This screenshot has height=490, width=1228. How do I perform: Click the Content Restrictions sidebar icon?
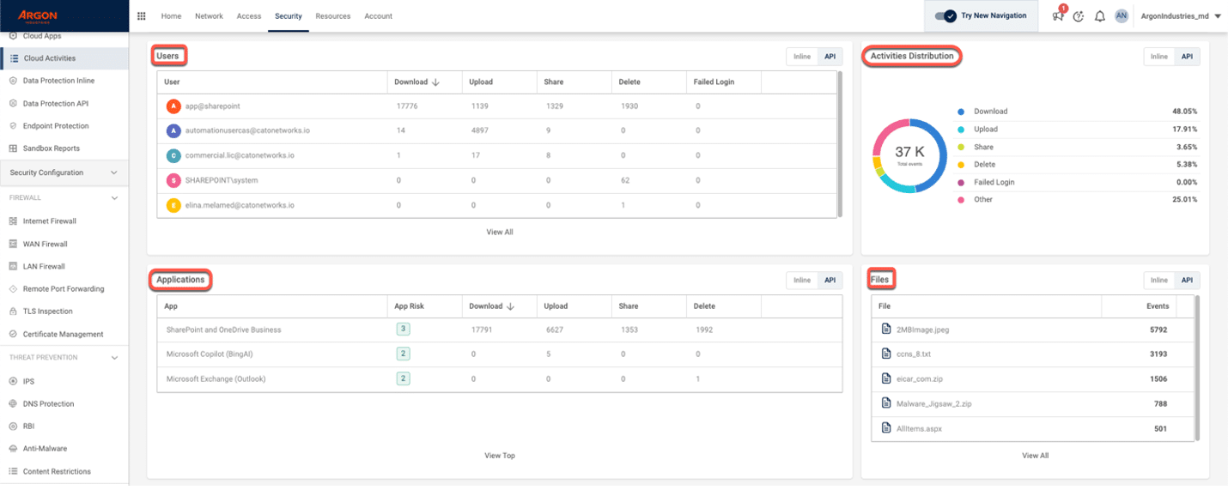coord(14,471)
